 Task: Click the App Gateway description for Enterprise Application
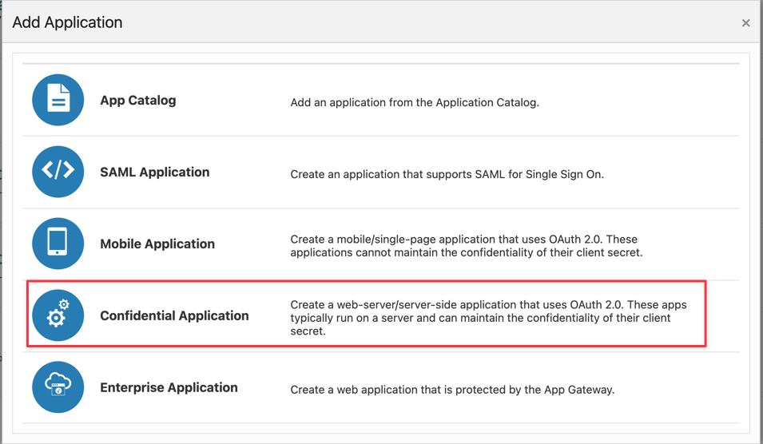pyautogui.click(x=452, y=390)
